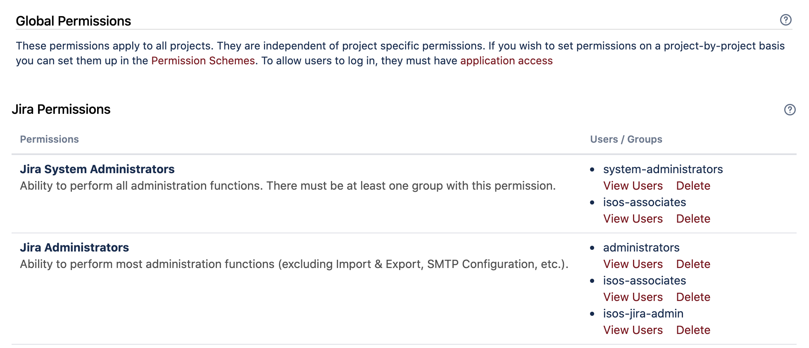View users of system-administrators group

(633, 186)
